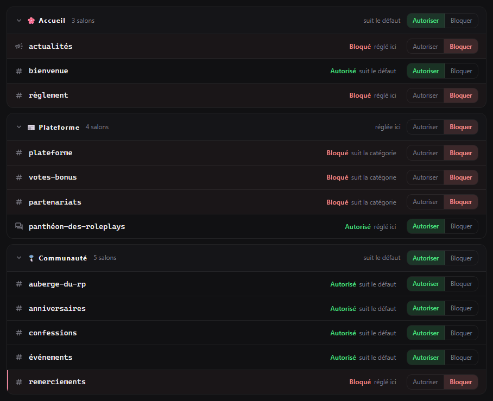The width and height of the screenshot is (493, 401).
Task: Click the plateforme channel name
Action: click(x=50, y=152)
